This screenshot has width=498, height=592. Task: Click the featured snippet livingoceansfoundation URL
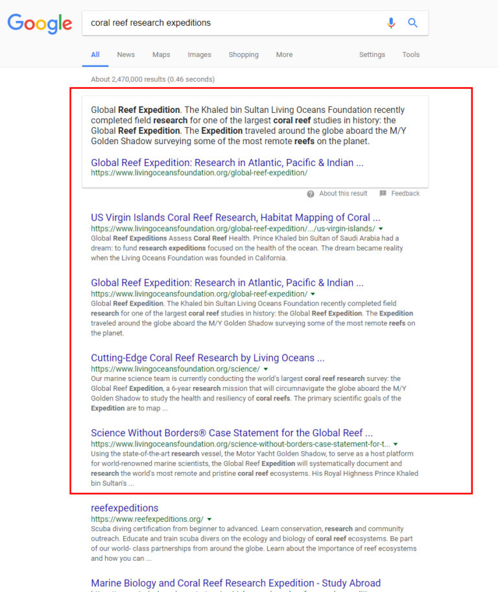199,173
